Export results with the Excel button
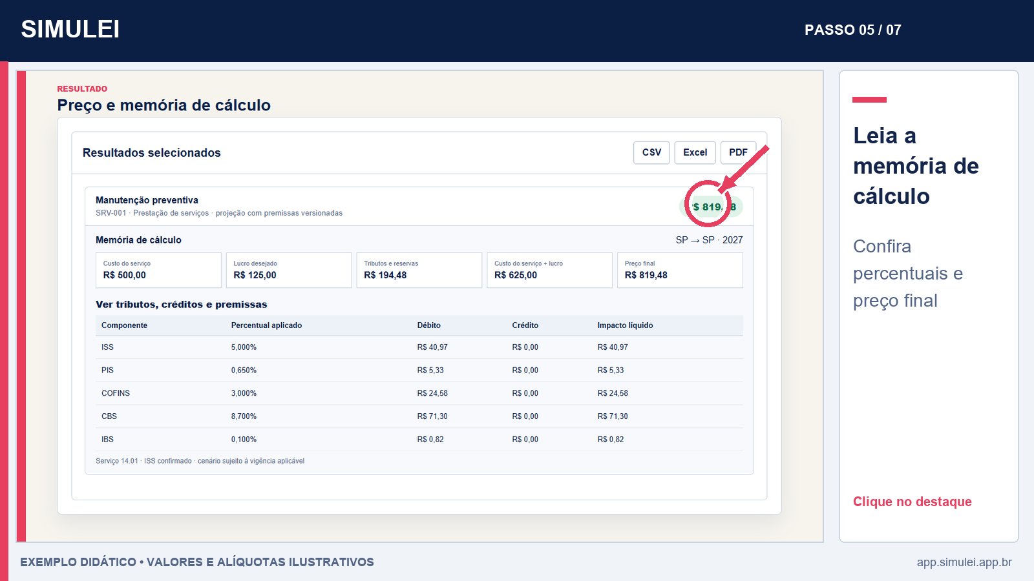Viewport: 1034px width, 581px height. [695, 152]
